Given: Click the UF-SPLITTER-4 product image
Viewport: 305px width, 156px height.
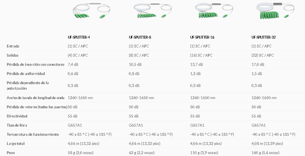Looking at the screenshot, I should tap(91, 11).
